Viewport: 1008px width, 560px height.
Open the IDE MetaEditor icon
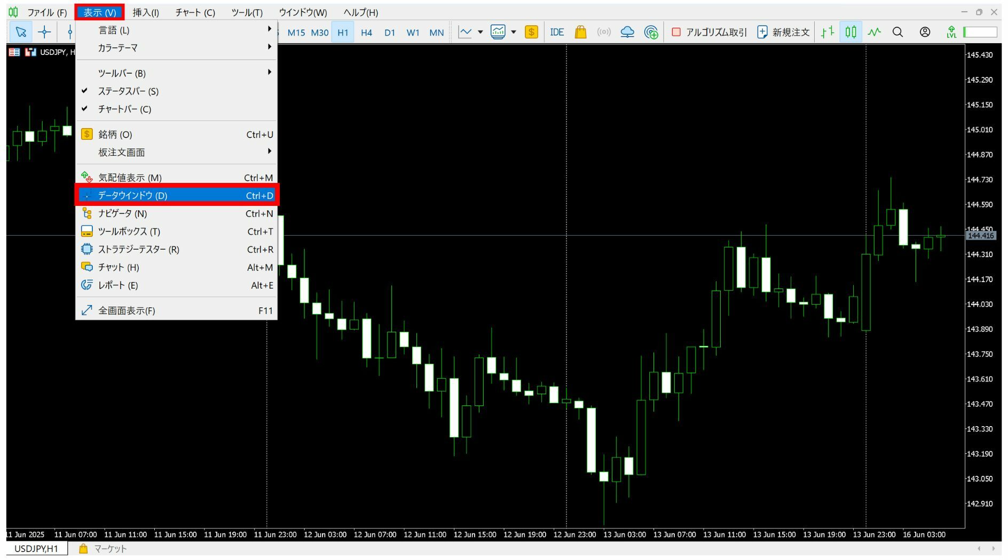pyautogui.click(x=557, y=32)
